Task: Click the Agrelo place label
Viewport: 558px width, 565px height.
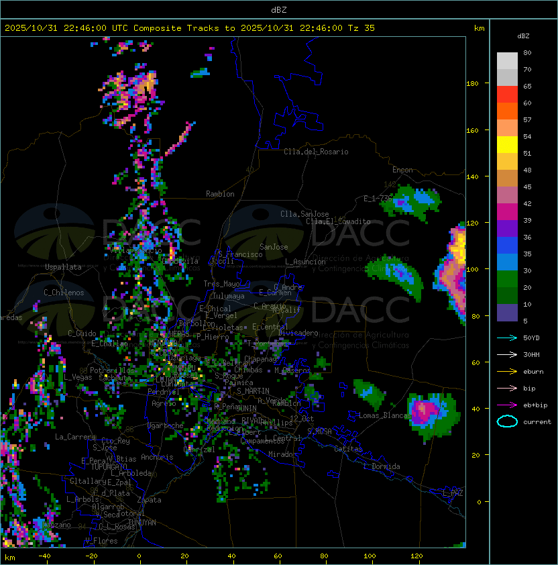Action: click(x=164, y=403)
